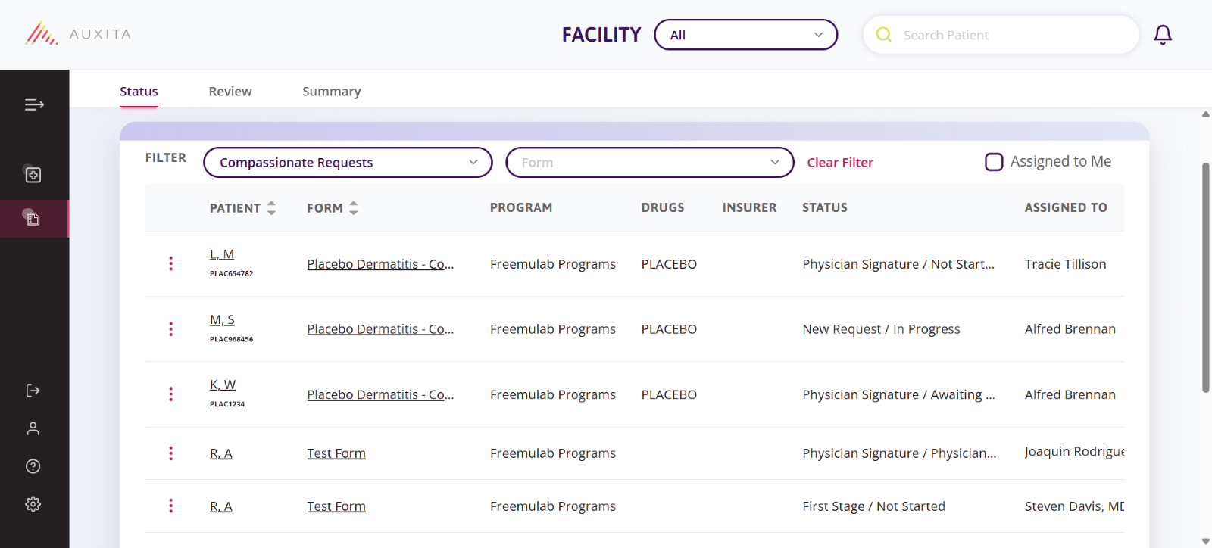This screenshot has height=548, width=1212.
Task: Open row actions menu for K, W
Action: pyautogui.click(x=170, y=394)
